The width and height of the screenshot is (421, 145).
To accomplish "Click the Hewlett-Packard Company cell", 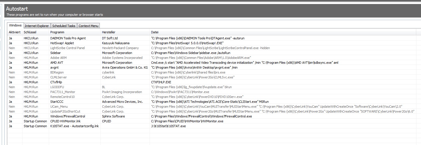I will click(x=120, y=48).
